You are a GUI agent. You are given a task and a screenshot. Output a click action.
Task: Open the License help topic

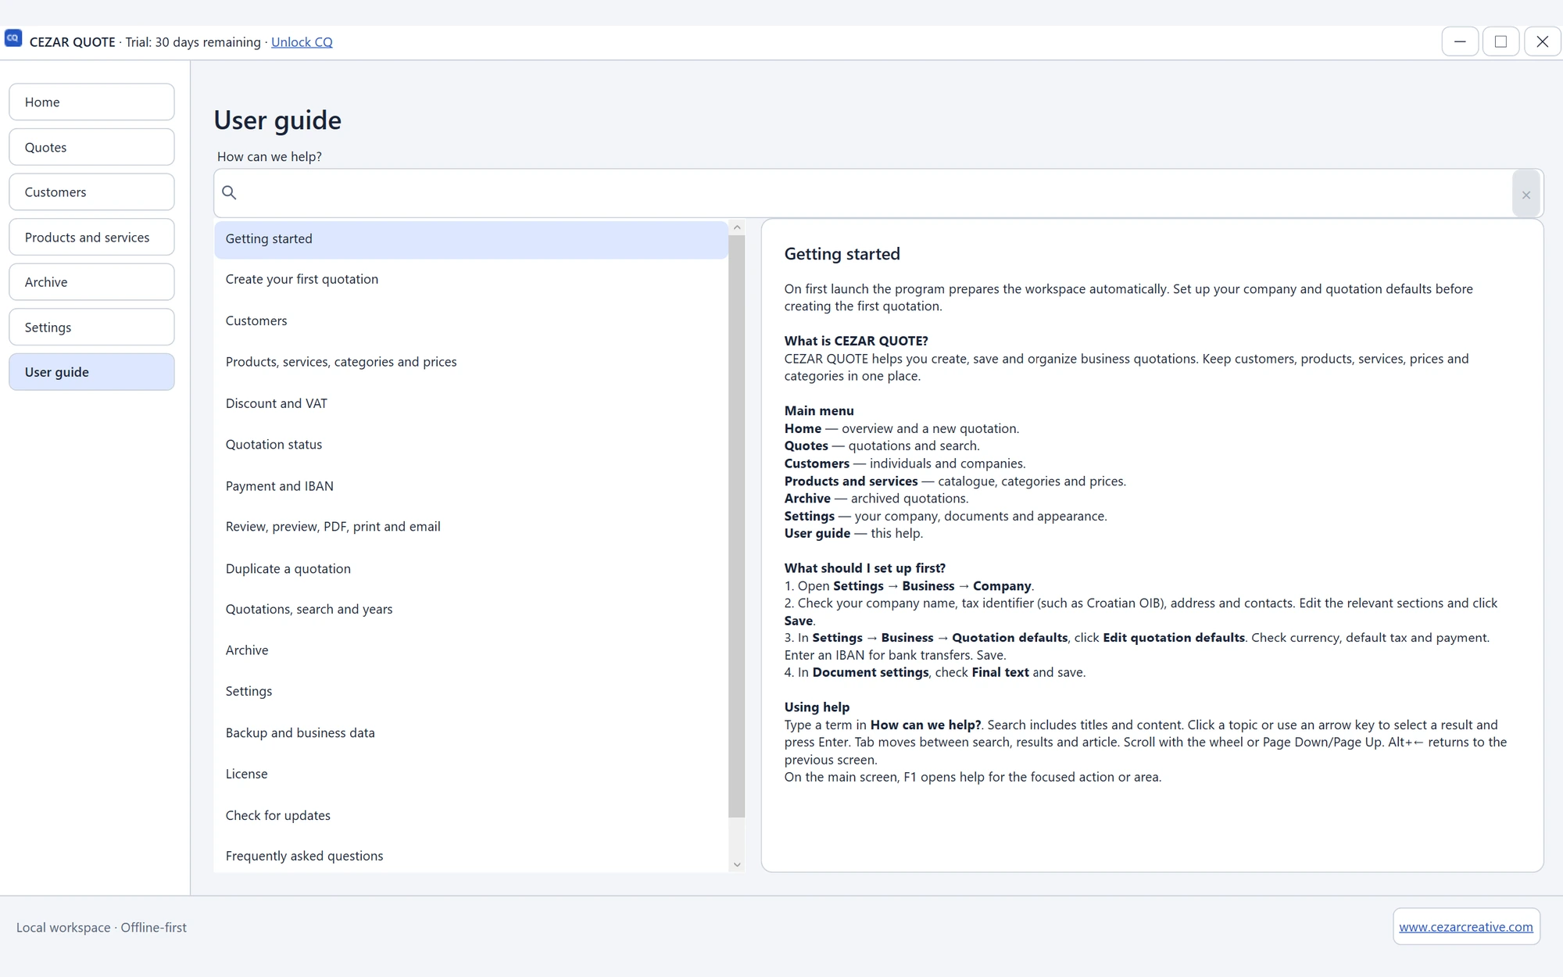coord(471,774)
